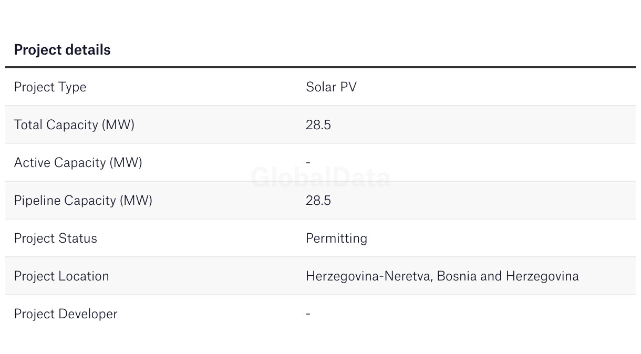641x354 pixels.
Task: Click the Active Capacity (MW) label
Action: coord(78,163)
